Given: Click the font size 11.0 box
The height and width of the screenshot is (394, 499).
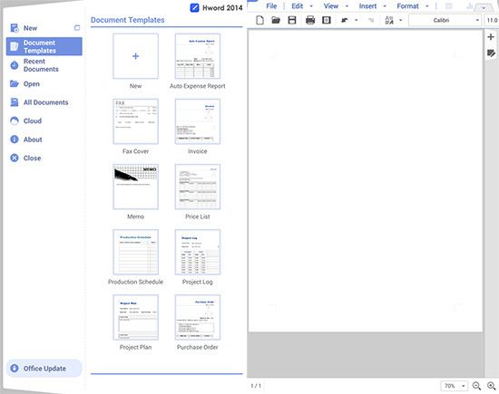Looking at the screenshot, I should click(x=492, y=20).
